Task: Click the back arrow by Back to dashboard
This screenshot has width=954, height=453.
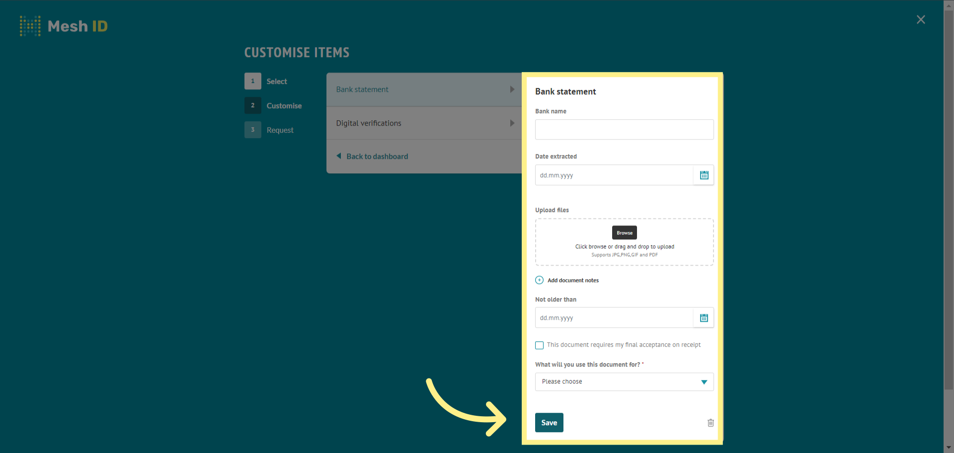Action: click(x=339, y=156)
